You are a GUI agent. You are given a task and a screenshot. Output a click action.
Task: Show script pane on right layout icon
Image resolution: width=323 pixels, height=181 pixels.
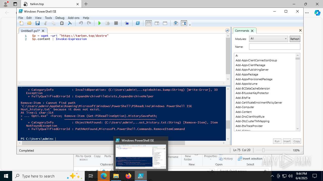(157, 23)
